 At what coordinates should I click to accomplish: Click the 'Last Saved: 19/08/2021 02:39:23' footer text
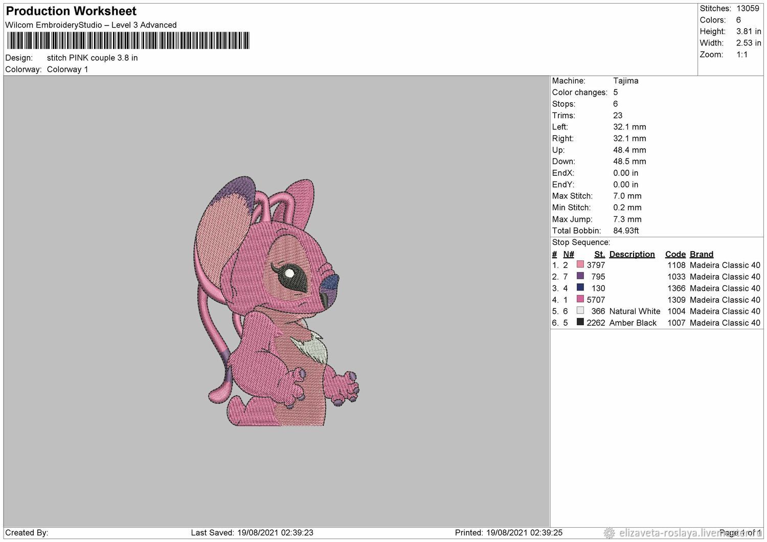coord(252,532)
